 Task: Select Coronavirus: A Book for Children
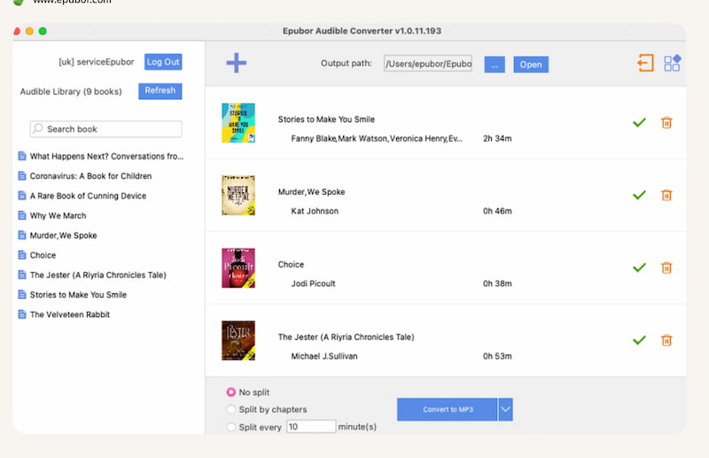click(91, 176)
